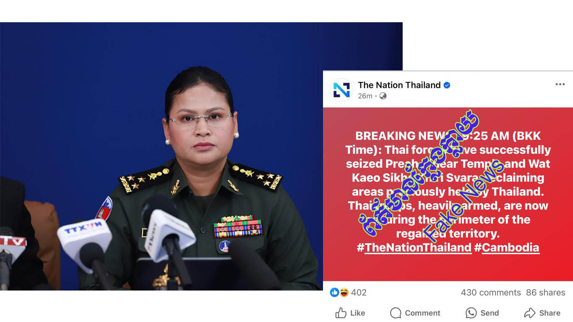Click the Share arrow icon

click(x=530, y=313)
